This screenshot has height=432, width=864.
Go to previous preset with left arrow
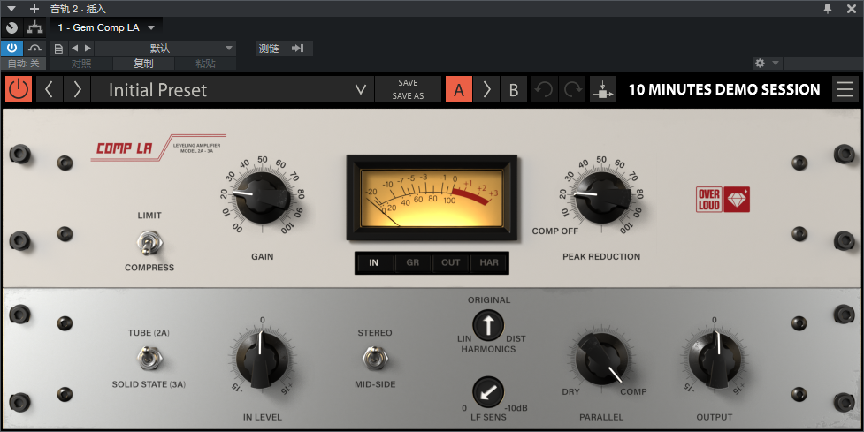[49, 89]
